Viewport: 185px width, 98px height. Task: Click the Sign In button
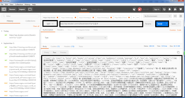(157, 9)
